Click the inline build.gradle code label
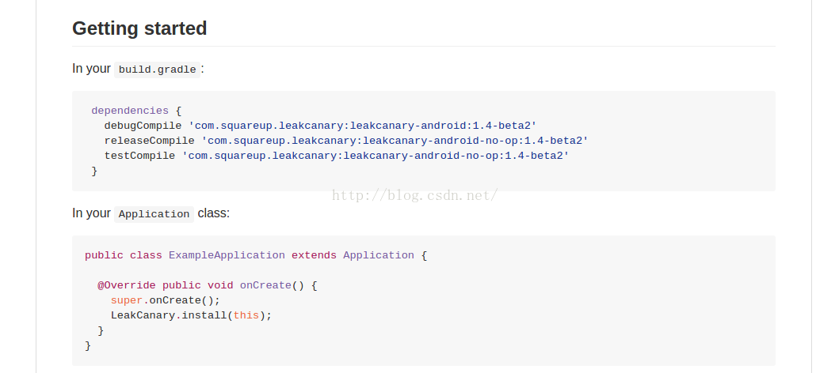Viewport: 816px width, 373px height. coord(157,70)
